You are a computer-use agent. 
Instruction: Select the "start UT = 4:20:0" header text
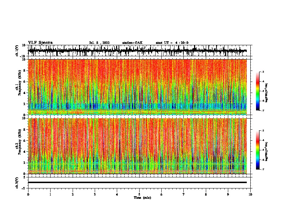click(x=172, y=43)
